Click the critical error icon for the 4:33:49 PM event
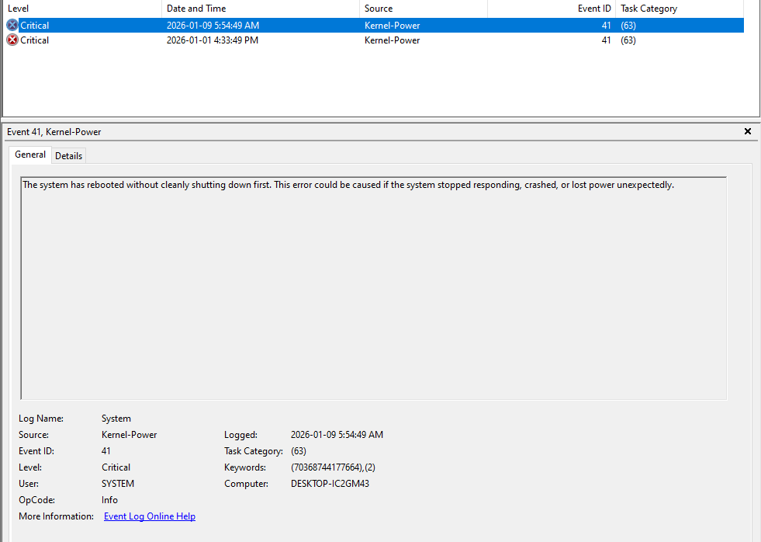Screen dimensions: 761x542 pyautogui.click(x=12, y=40)
